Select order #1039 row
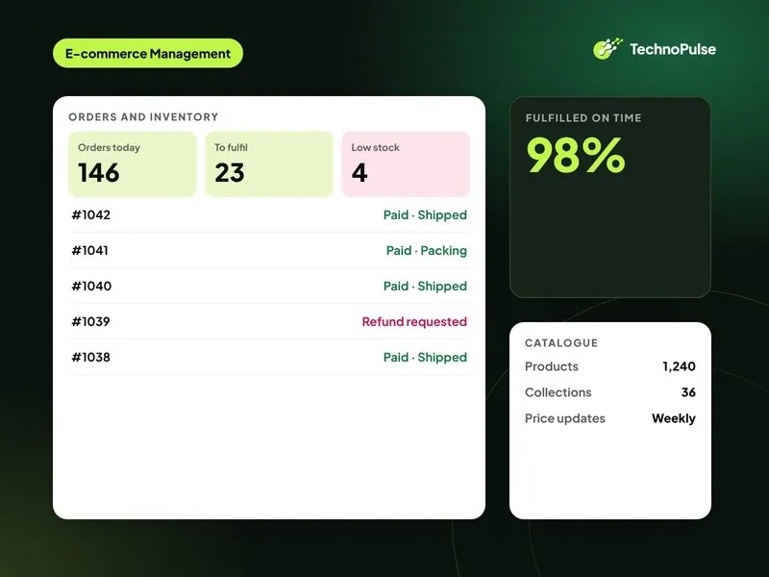 (269, 321)
